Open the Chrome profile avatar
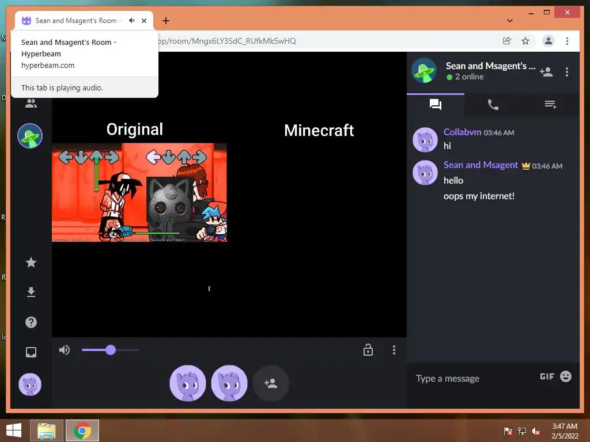This screenshot has height=442, width=590. pos(549,41)
